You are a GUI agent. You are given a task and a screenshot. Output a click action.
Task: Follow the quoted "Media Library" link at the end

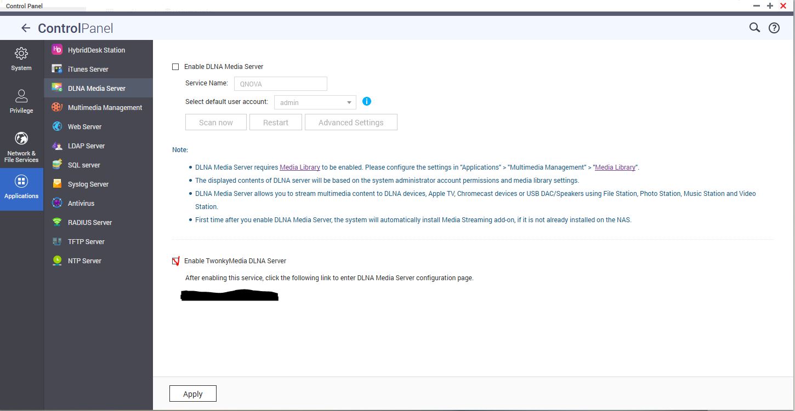[x=615, y=167]
